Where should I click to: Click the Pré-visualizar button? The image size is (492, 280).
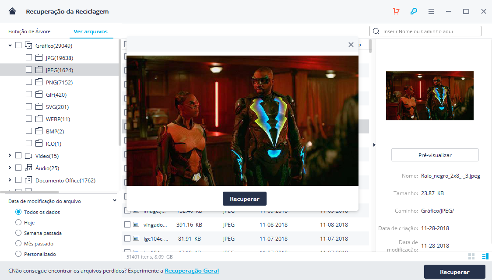click(435, 155)
